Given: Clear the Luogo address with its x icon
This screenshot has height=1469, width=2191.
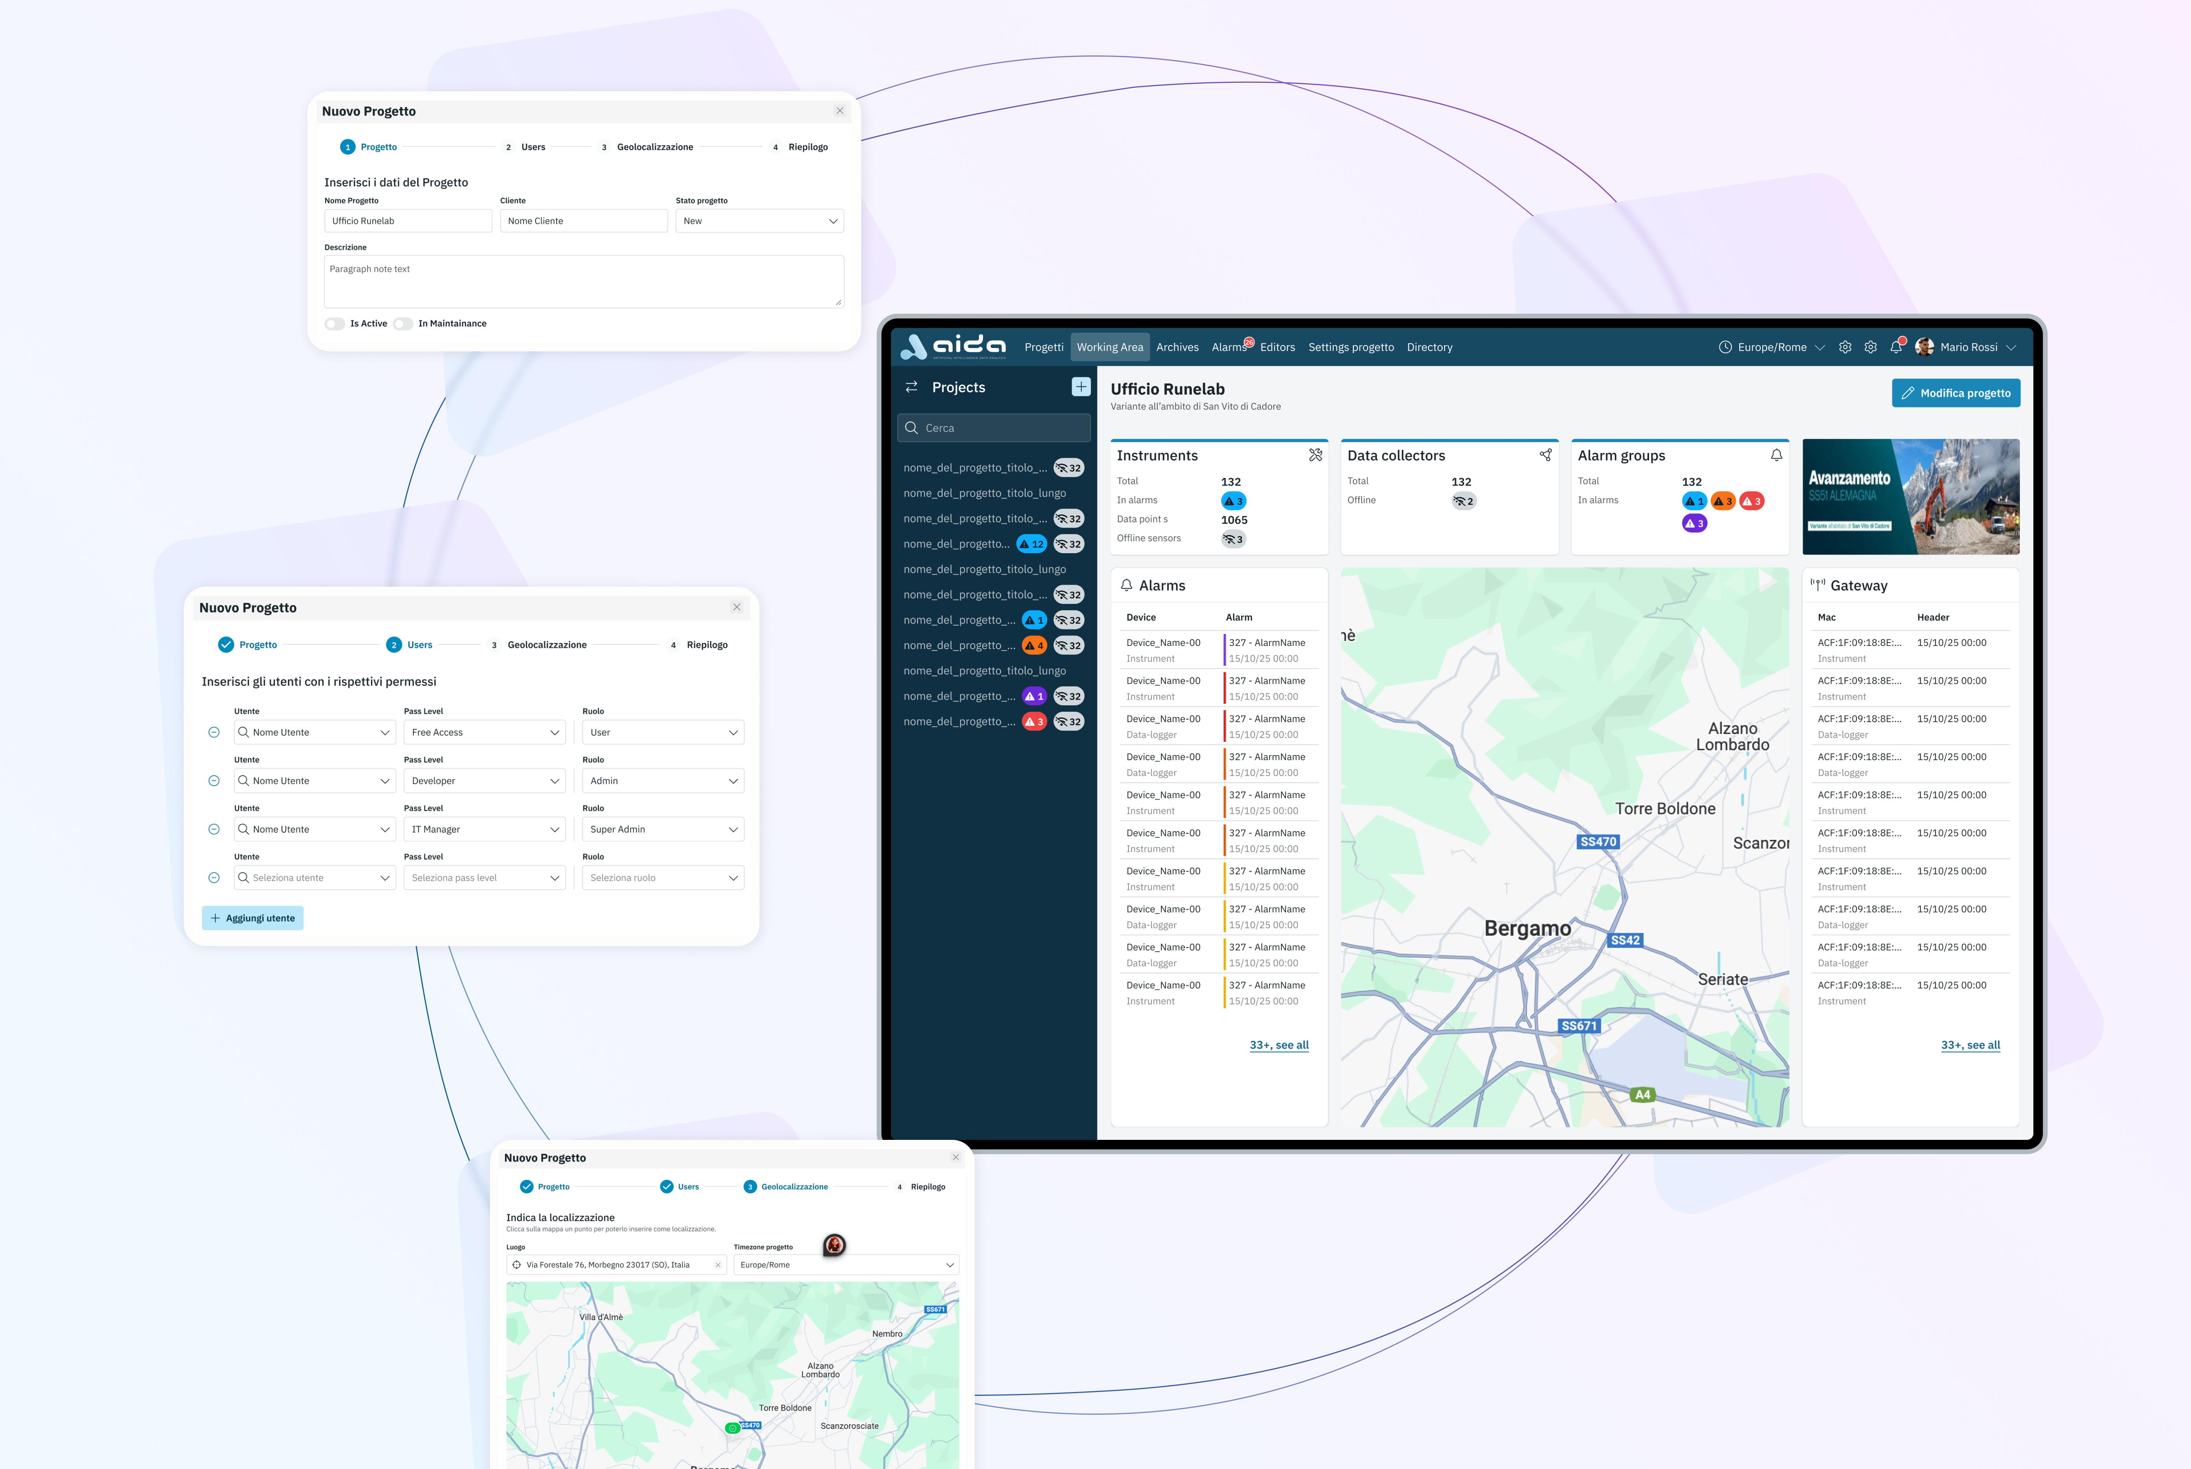Looking at the screenshot, I should click(x=718, y=1265).
